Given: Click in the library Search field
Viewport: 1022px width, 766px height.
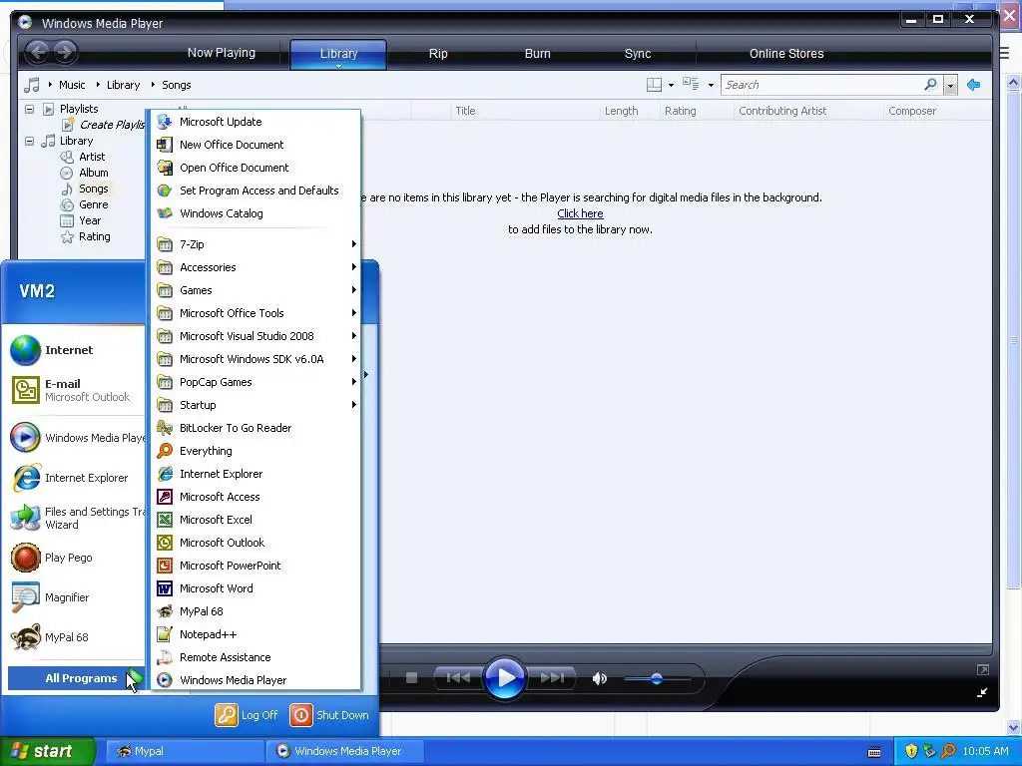Looking at the screenshot, I should (x=821, y=85).
